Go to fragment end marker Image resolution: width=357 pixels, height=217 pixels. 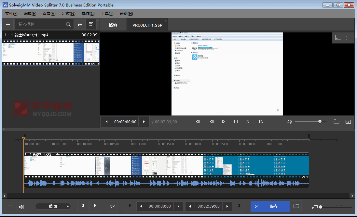pos(239,206)
